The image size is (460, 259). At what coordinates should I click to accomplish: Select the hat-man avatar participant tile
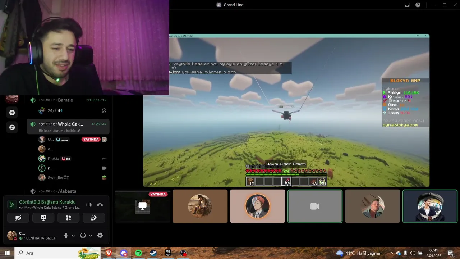200,206
